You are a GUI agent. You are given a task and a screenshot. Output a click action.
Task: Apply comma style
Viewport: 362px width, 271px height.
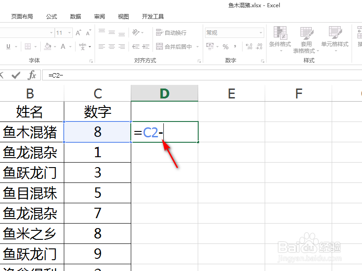235,47
